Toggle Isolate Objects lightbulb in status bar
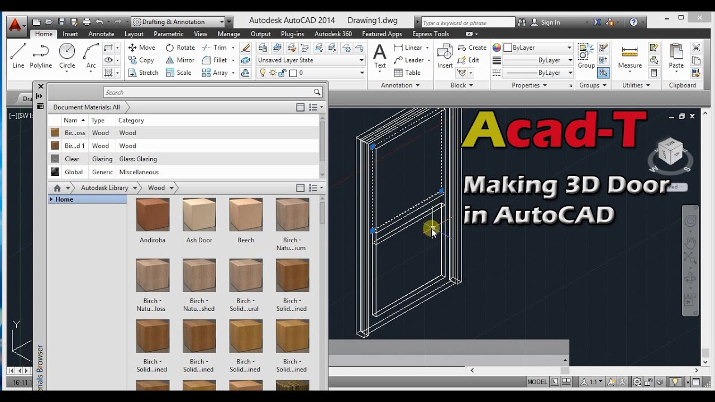The width and height of the screenshot is (715, 402). (x=675, y=382)
